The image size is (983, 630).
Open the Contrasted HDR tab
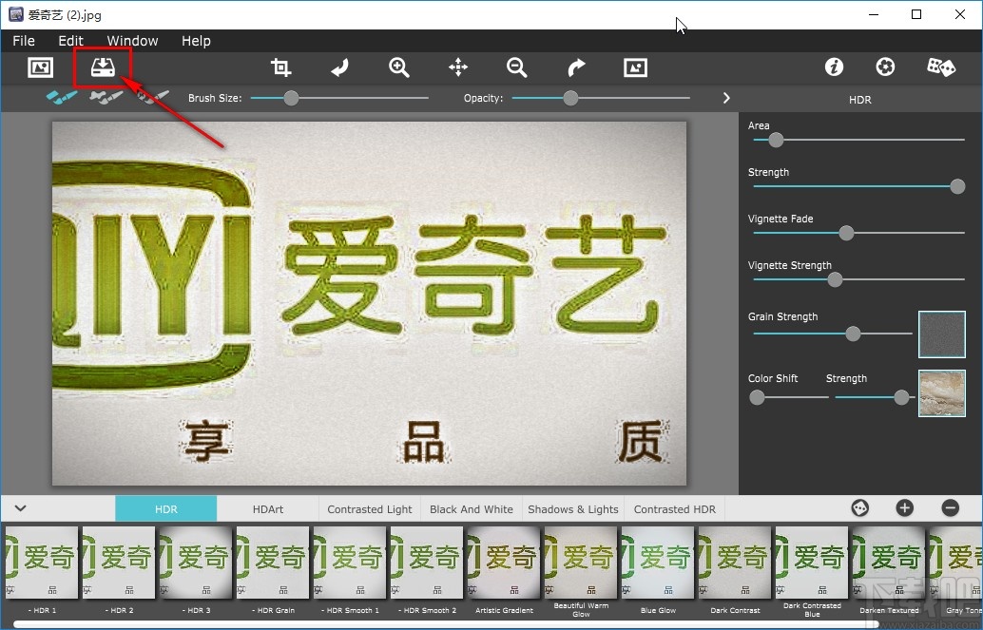click(675, 509)
